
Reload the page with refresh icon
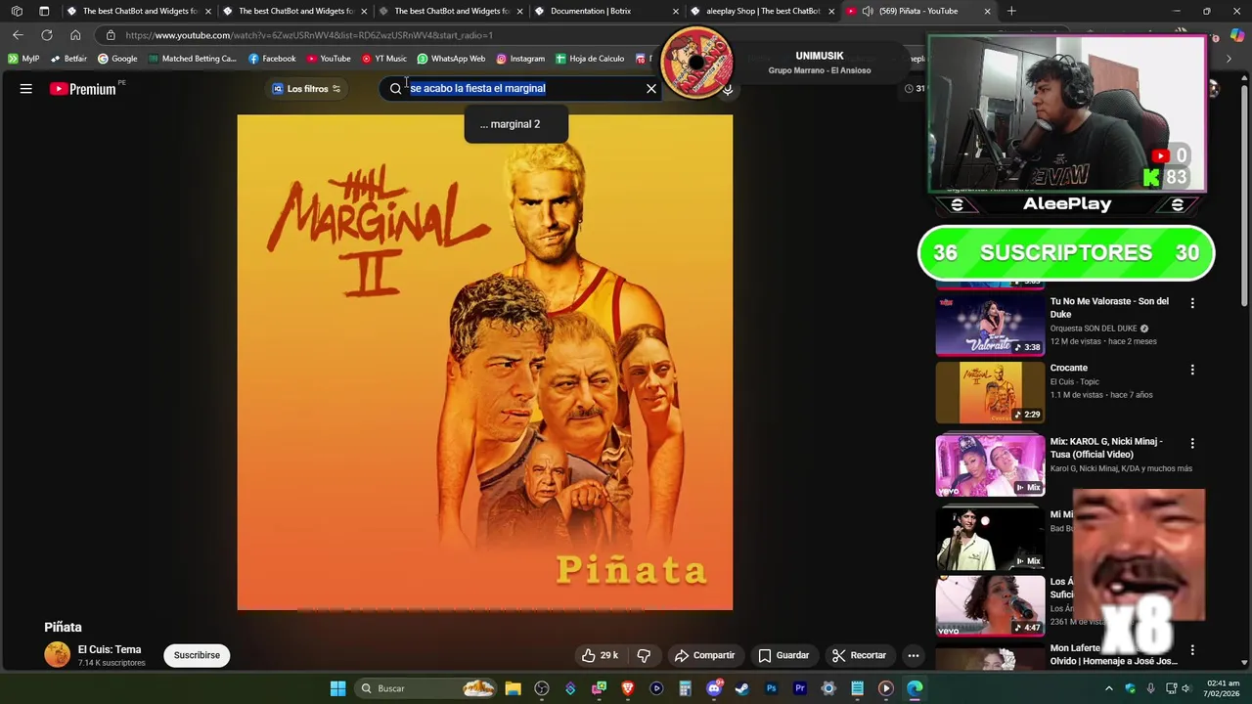(46, 35)
